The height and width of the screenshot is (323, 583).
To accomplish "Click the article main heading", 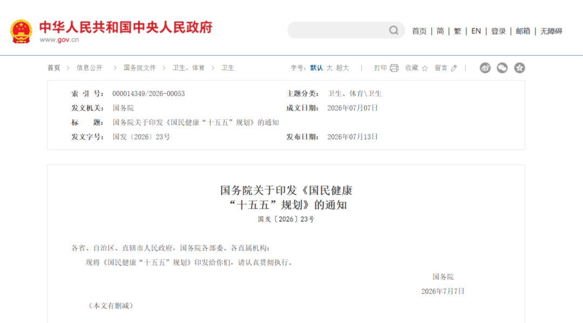I will pyautogui.click(x=286, y=198).
